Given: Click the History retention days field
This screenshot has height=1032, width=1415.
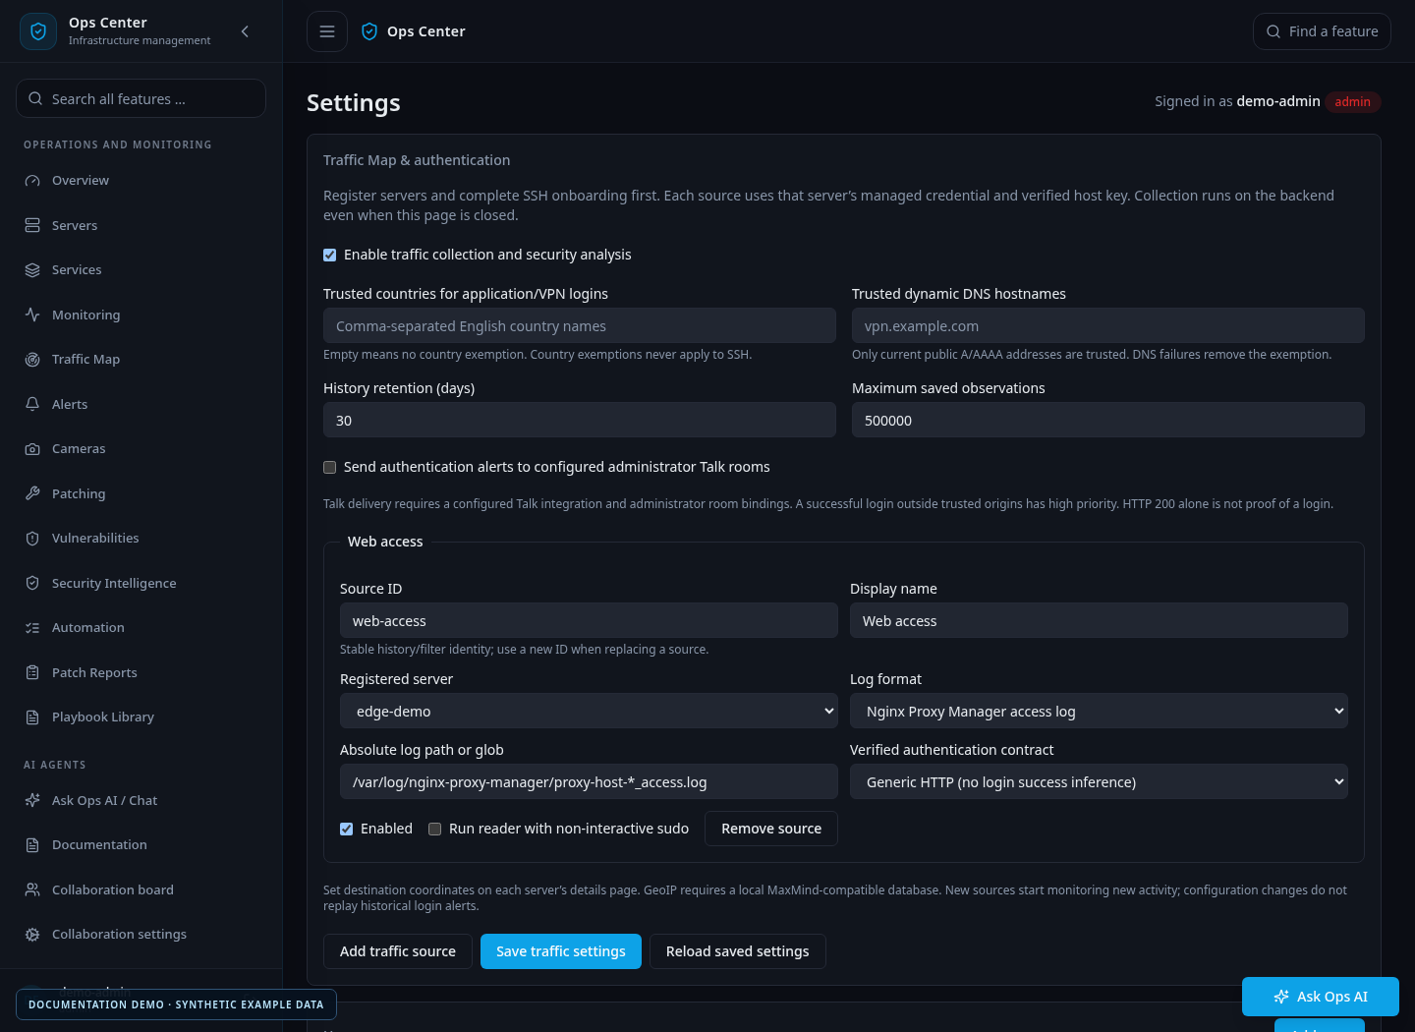Looking at the screenshot, I should (x=580, y=421).
